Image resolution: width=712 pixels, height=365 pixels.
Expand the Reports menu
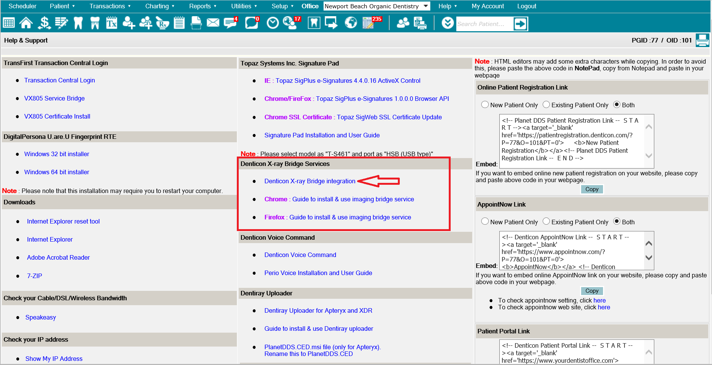point(203,6)
